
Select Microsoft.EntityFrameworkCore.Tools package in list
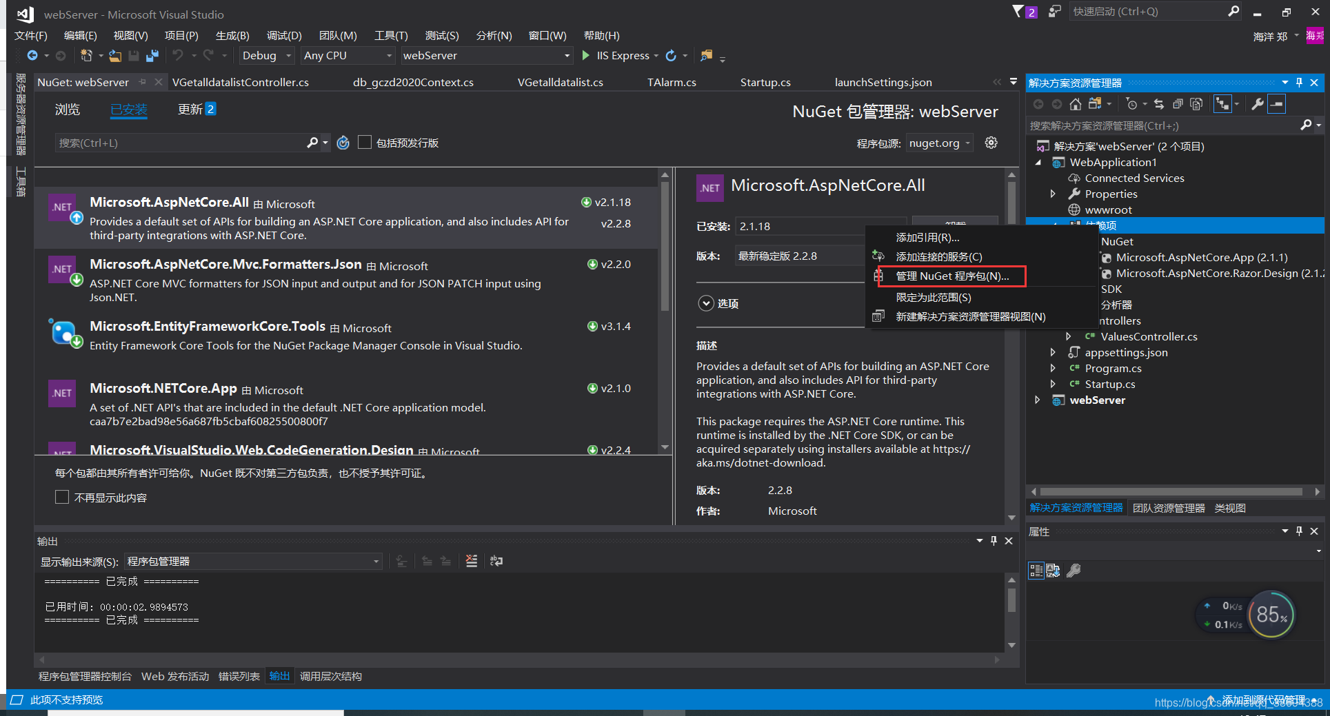[345, 342]
